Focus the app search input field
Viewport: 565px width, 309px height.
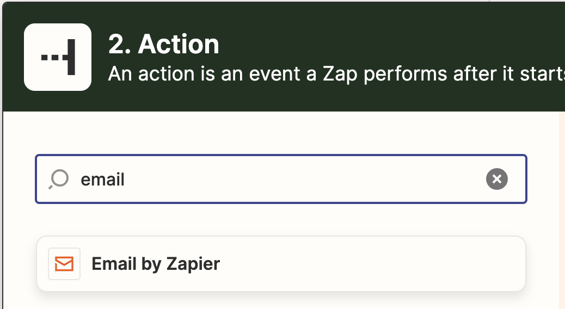click(x=281, y=179)
